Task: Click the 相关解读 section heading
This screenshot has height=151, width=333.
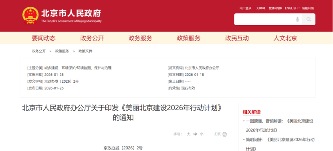Action: [x=251, y=112]
